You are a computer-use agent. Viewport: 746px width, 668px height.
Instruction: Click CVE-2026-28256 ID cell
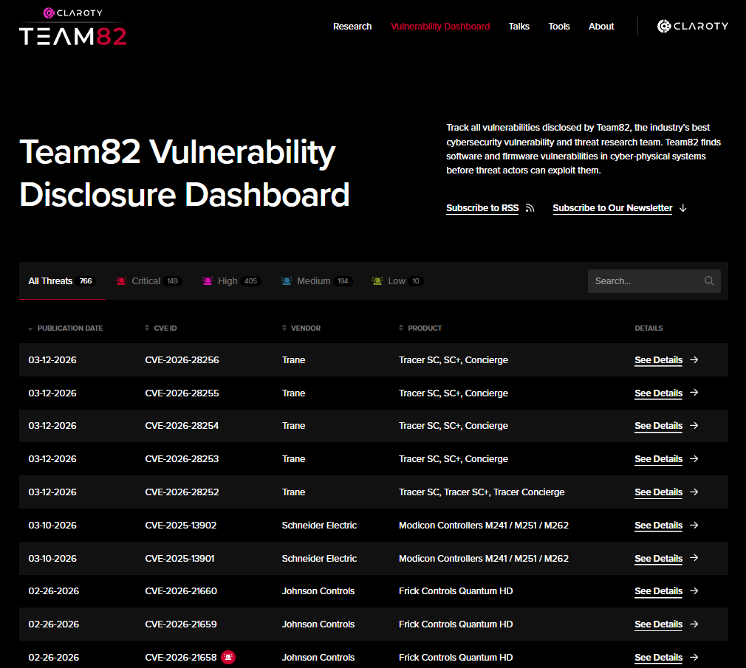click(x=182, y=360)
